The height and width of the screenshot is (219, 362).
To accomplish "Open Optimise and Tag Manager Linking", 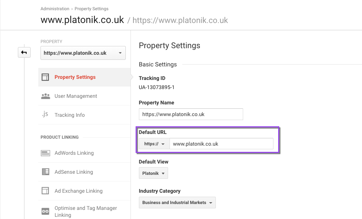I will [x=86, y=211].
